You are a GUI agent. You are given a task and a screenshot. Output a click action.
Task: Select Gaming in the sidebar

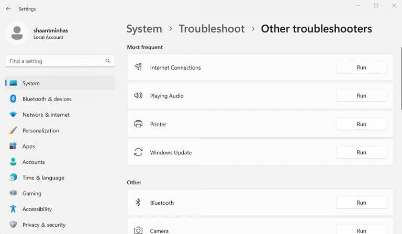[60, 193]
